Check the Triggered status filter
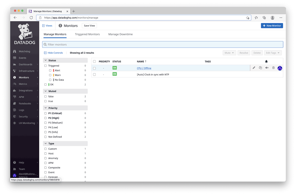The height and width of the screenshot is (195, 296). pyautogui.click(x=46, y=66)
